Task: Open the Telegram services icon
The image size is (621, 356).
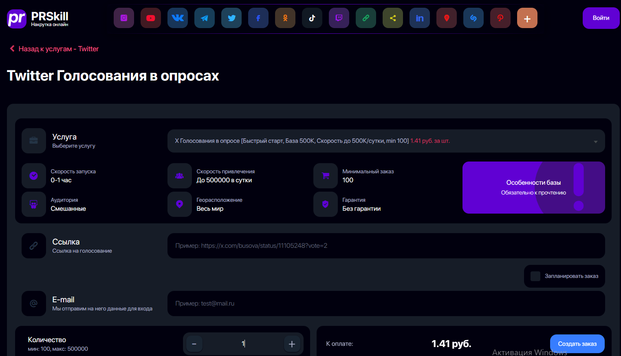Action: tap(205, 18)
